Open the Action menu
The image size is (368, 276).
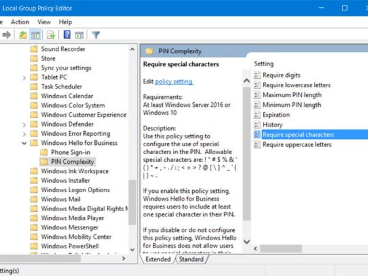point(20,22)
